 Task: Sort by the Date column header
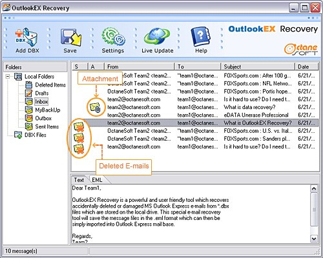307,66
